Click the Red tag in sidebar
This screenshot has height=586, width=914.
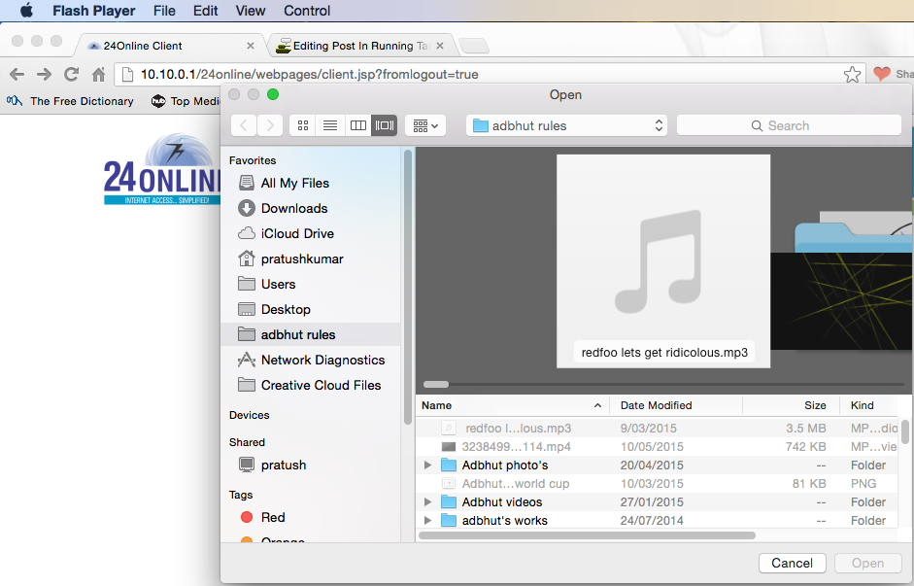[x=273, y=517]
